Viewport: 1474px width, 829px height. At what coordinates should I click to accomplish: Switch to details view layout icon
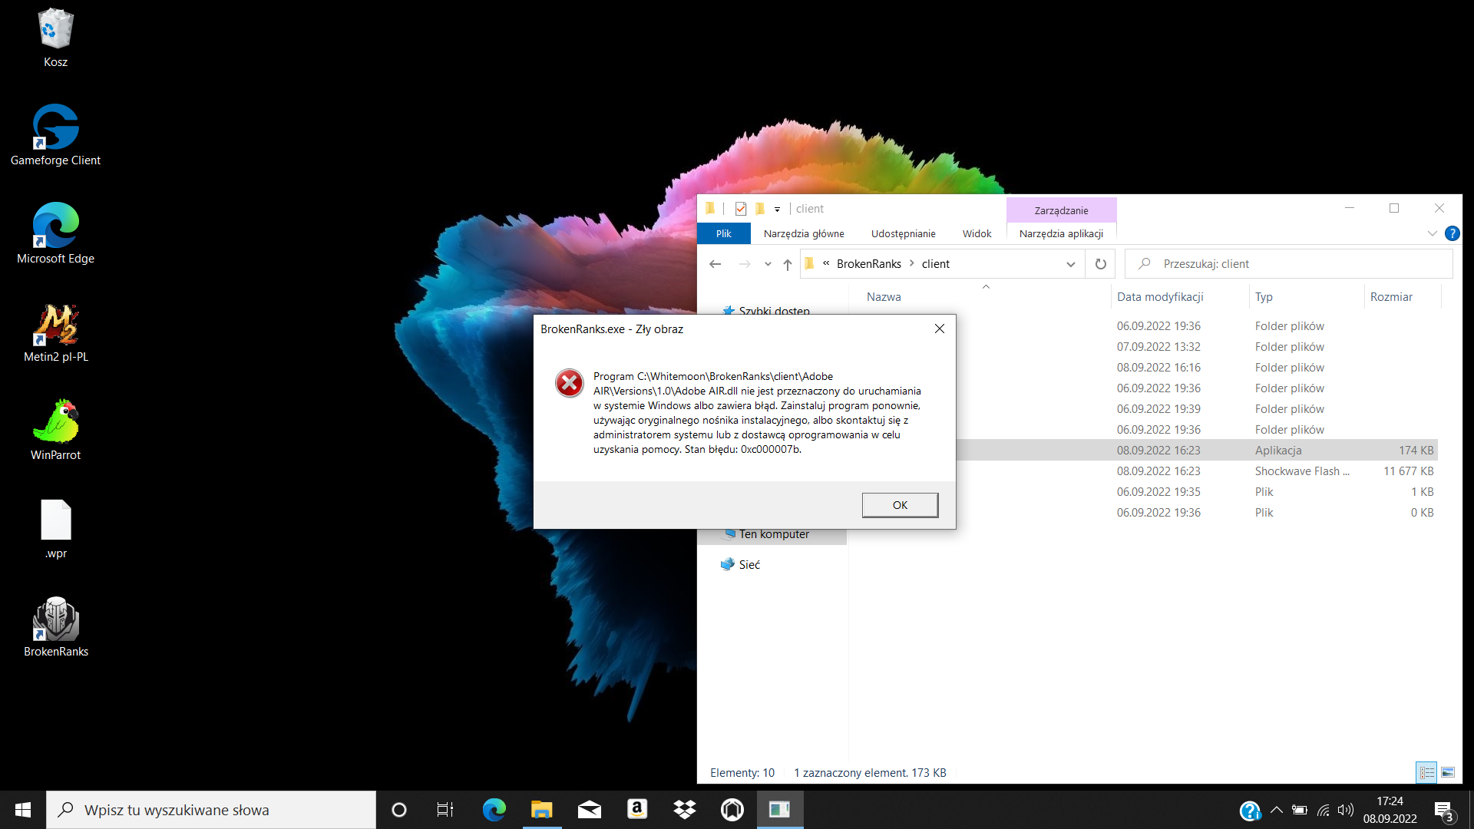[1426, 773]
